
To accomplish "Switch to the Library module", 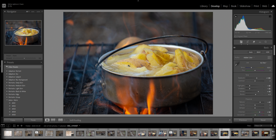I will point(204,6).
